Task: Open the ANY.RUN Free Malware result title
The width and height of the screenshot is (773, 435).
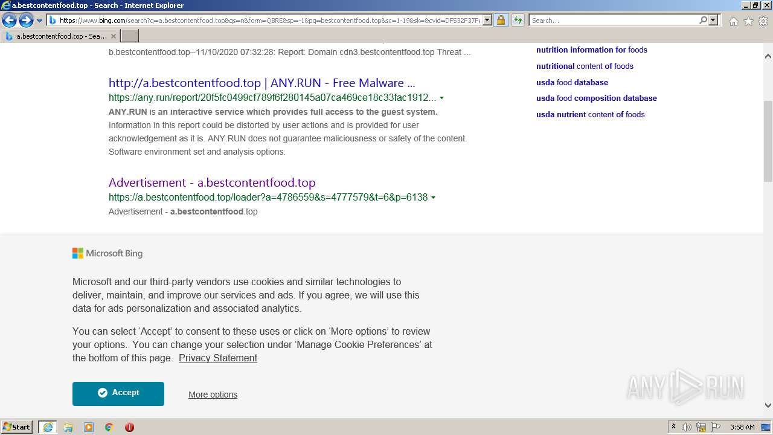Action: coord(261,83)
